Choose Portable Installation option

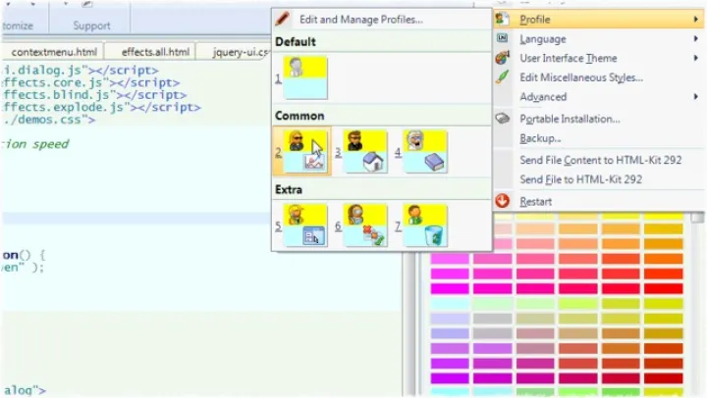click(x=598, y=119)
